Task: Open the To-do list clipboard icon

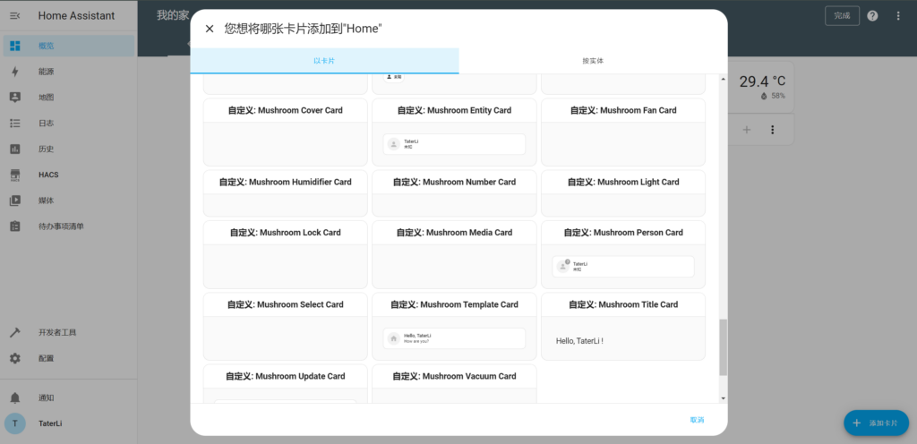Action: pos(15,226)
